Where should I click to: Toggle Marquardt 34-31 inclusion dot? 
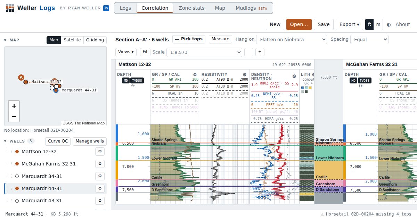[17, 176]
